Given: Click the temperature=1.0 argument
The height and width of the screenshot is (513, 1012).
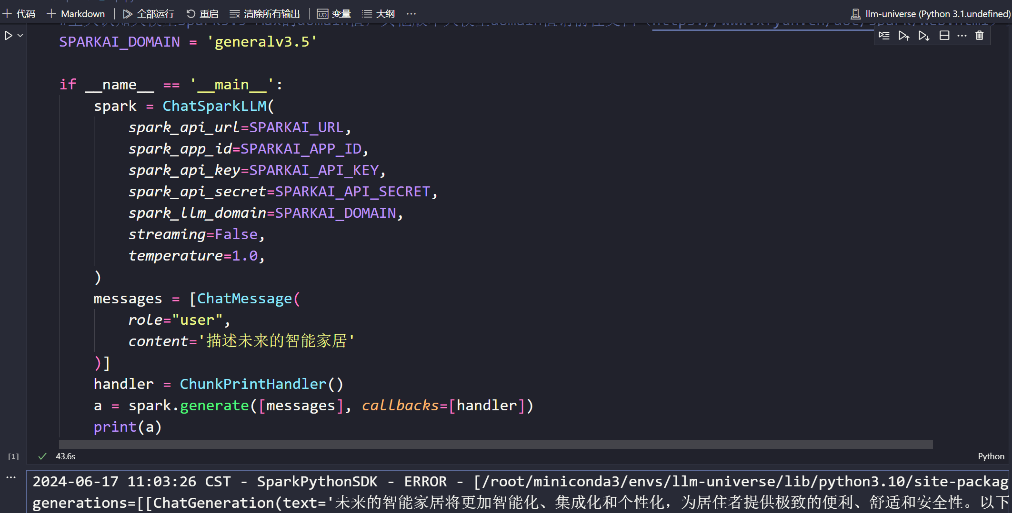Looking at the screenshot, I should (193, 256).
